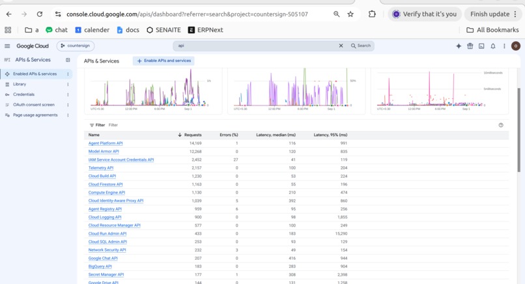This screenshot has width=525, height=284.
Task: Open the browser extensions puzzle icon
Action: click(x=372, y=14)
